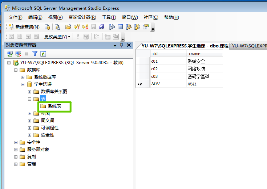Click the SQL Server Mobile Query icon
The height and width of the screenshot is (189, 267).
click(x=57, y=27)
